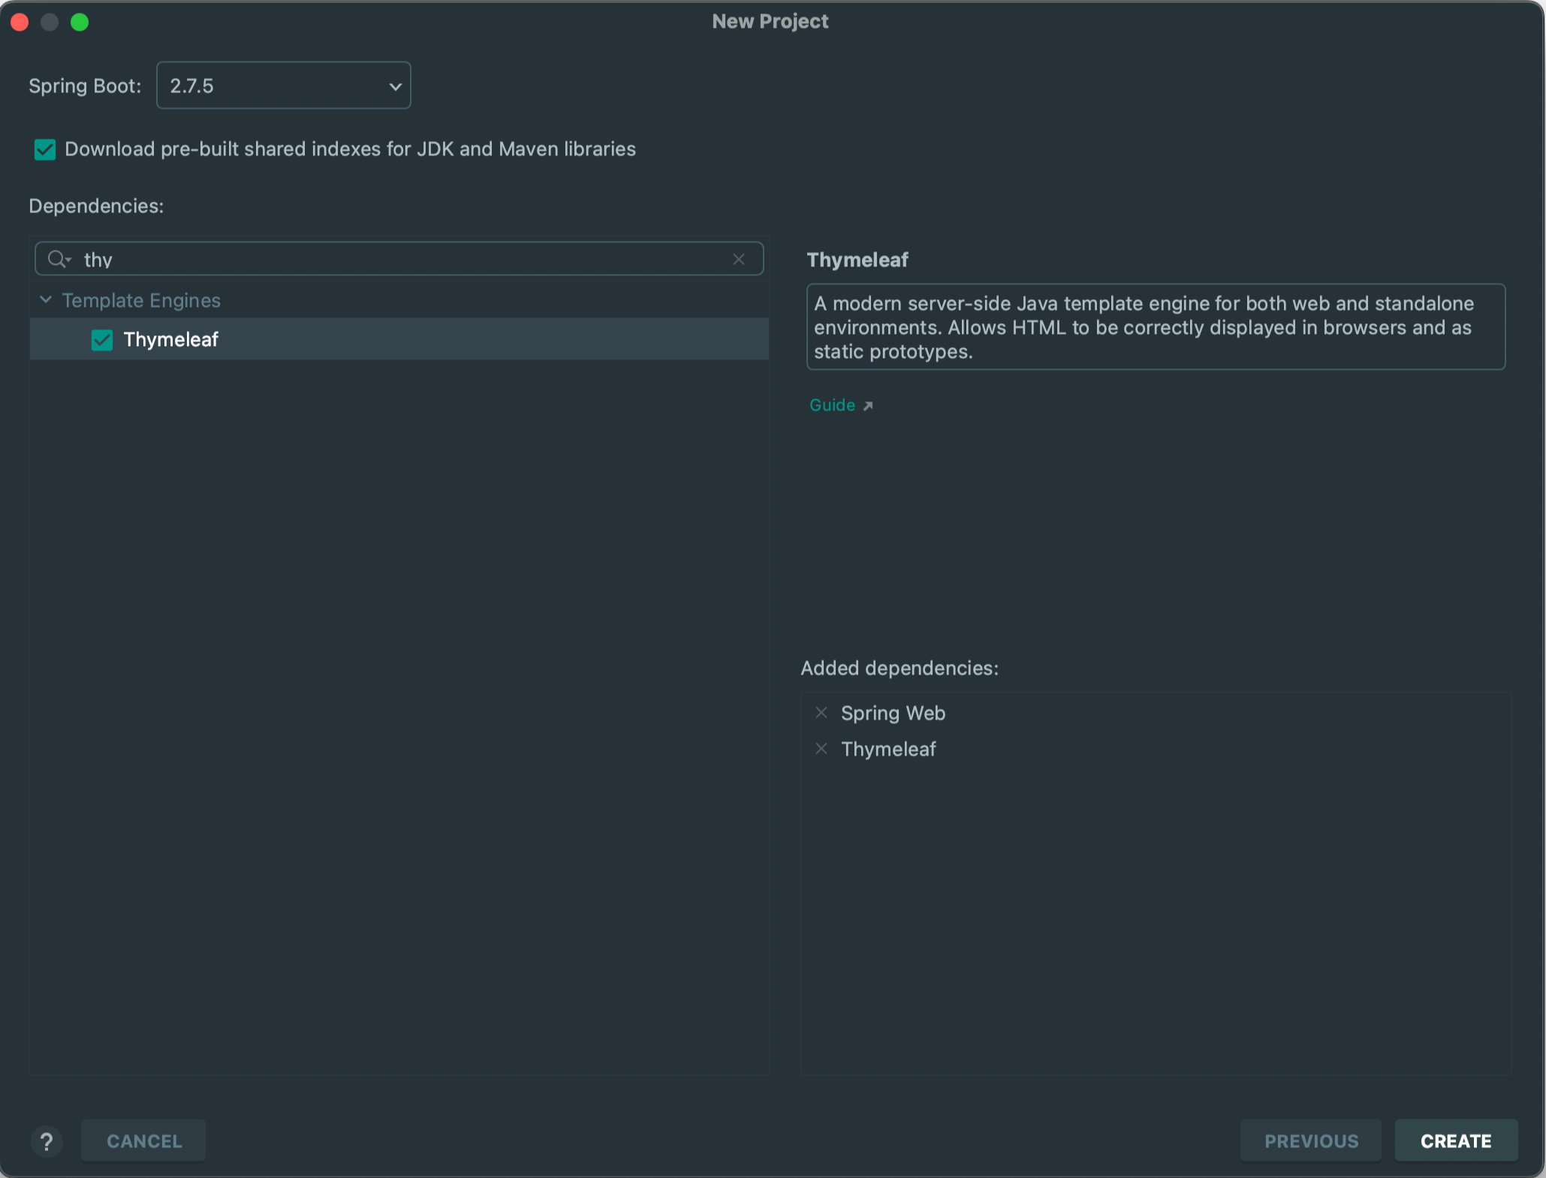This screenshot has height=1178, width=1546.
Task: Click the Spring Boot dropdown arrow chevron
Action: (395, 86)
